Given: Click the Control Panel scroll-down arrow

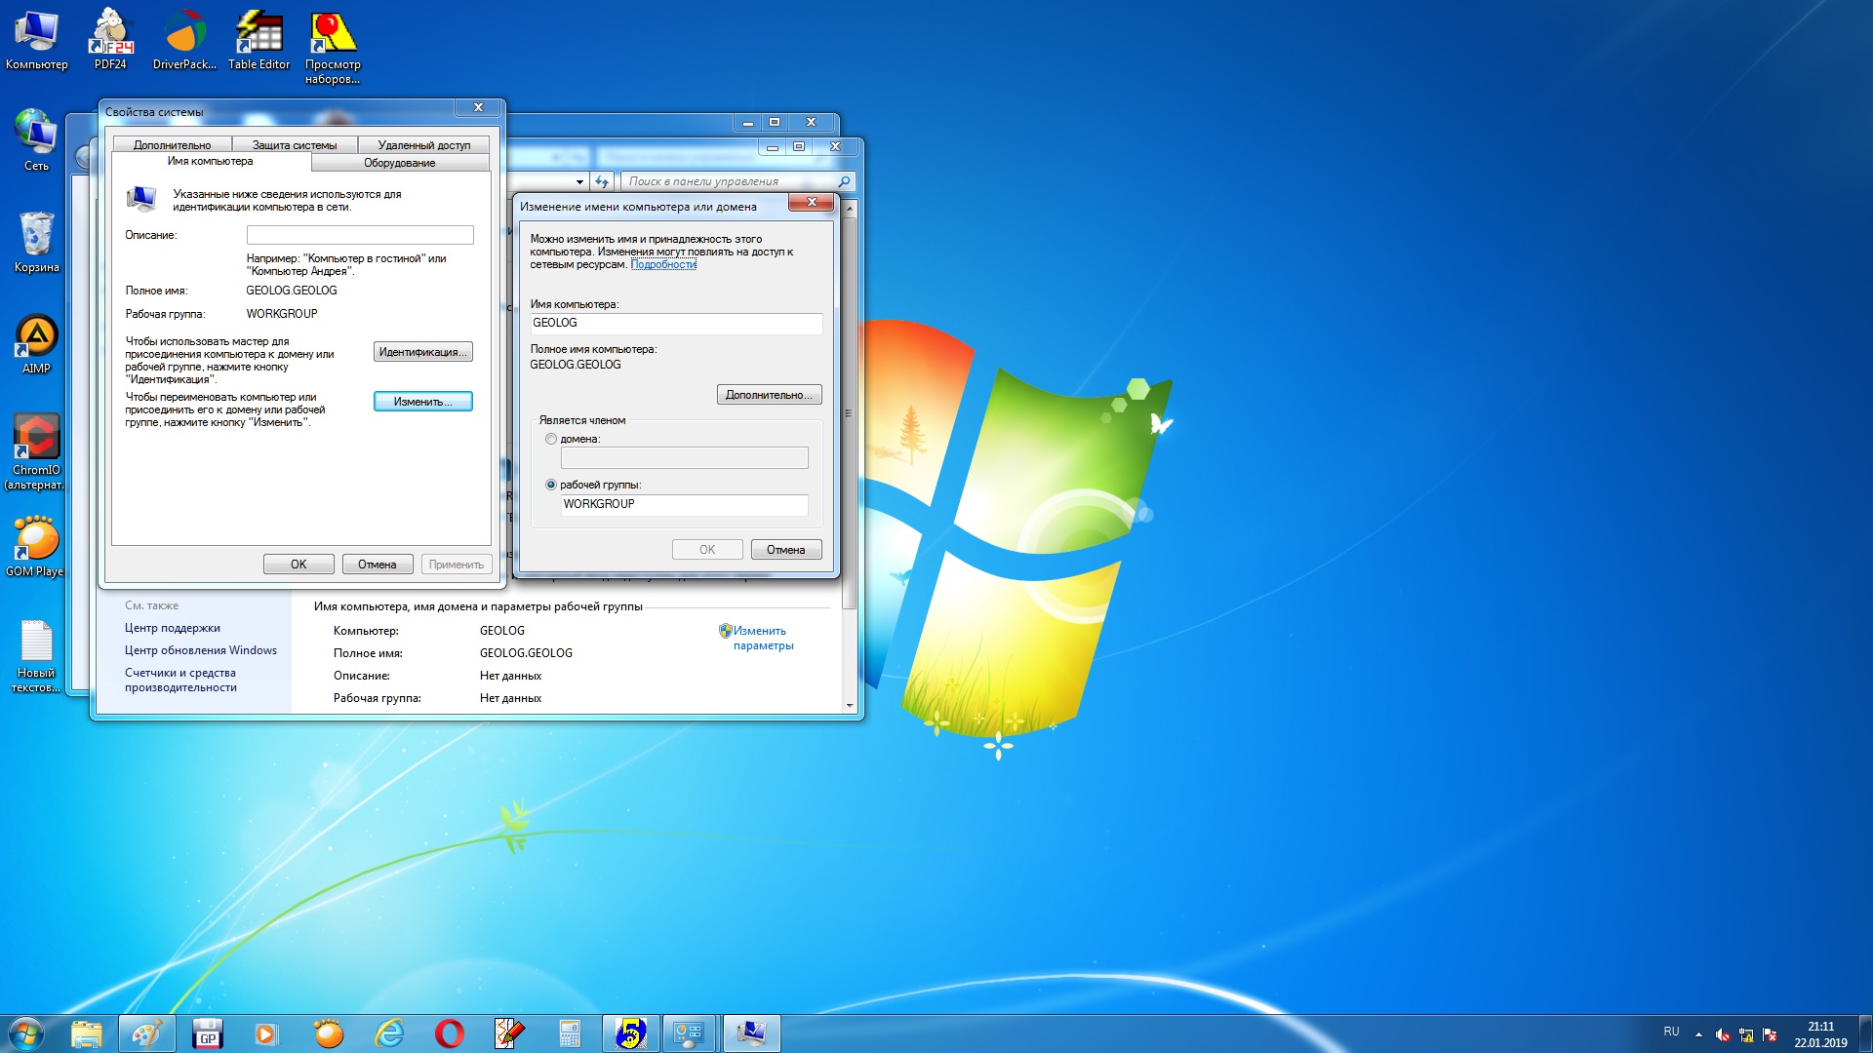Looking at the screenshot, I should point(850,705).
